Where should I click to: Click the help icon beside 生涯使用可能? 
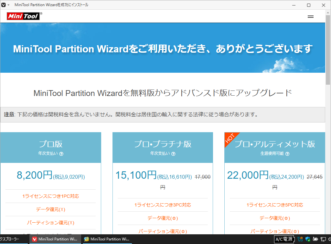click(x=287, y=154)
